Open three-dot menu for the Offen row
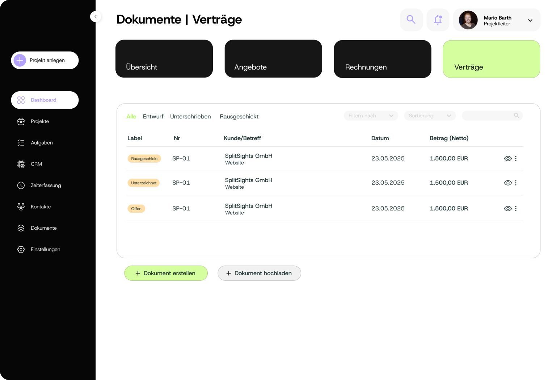Viewport: 556px width, 380px height. pos(516,209)
